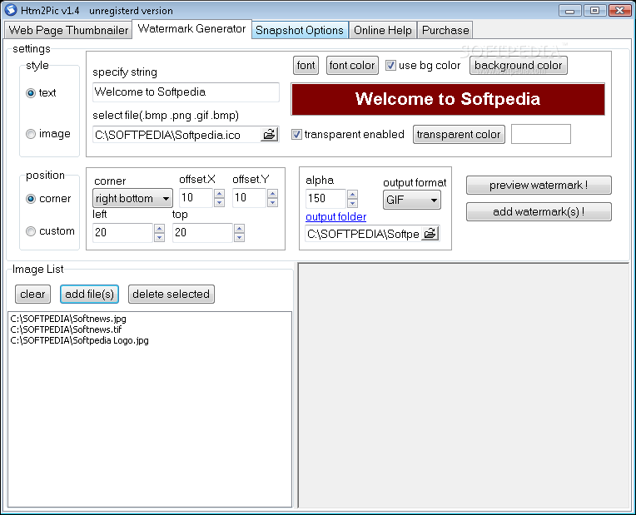Click the empty watermark preview pane
This screenshot has width=636, height=515.
(463, 385)
